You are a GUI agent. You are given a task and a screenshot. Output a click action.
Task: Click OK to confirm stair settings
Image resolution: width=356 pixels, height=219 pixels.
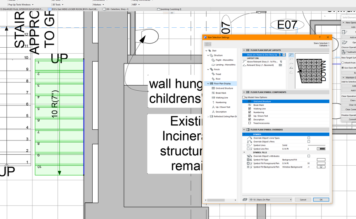pos(321,199)
